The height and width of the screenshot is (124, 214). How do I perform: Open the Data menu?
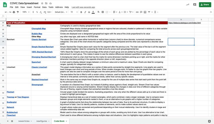[x=44, y=7]
